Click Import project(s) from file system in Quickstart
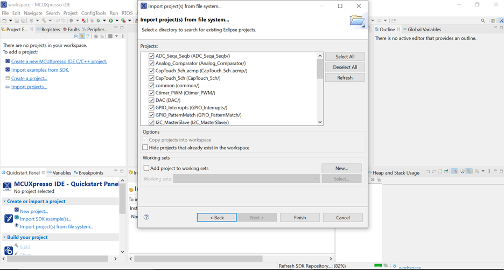 [57, 226]
